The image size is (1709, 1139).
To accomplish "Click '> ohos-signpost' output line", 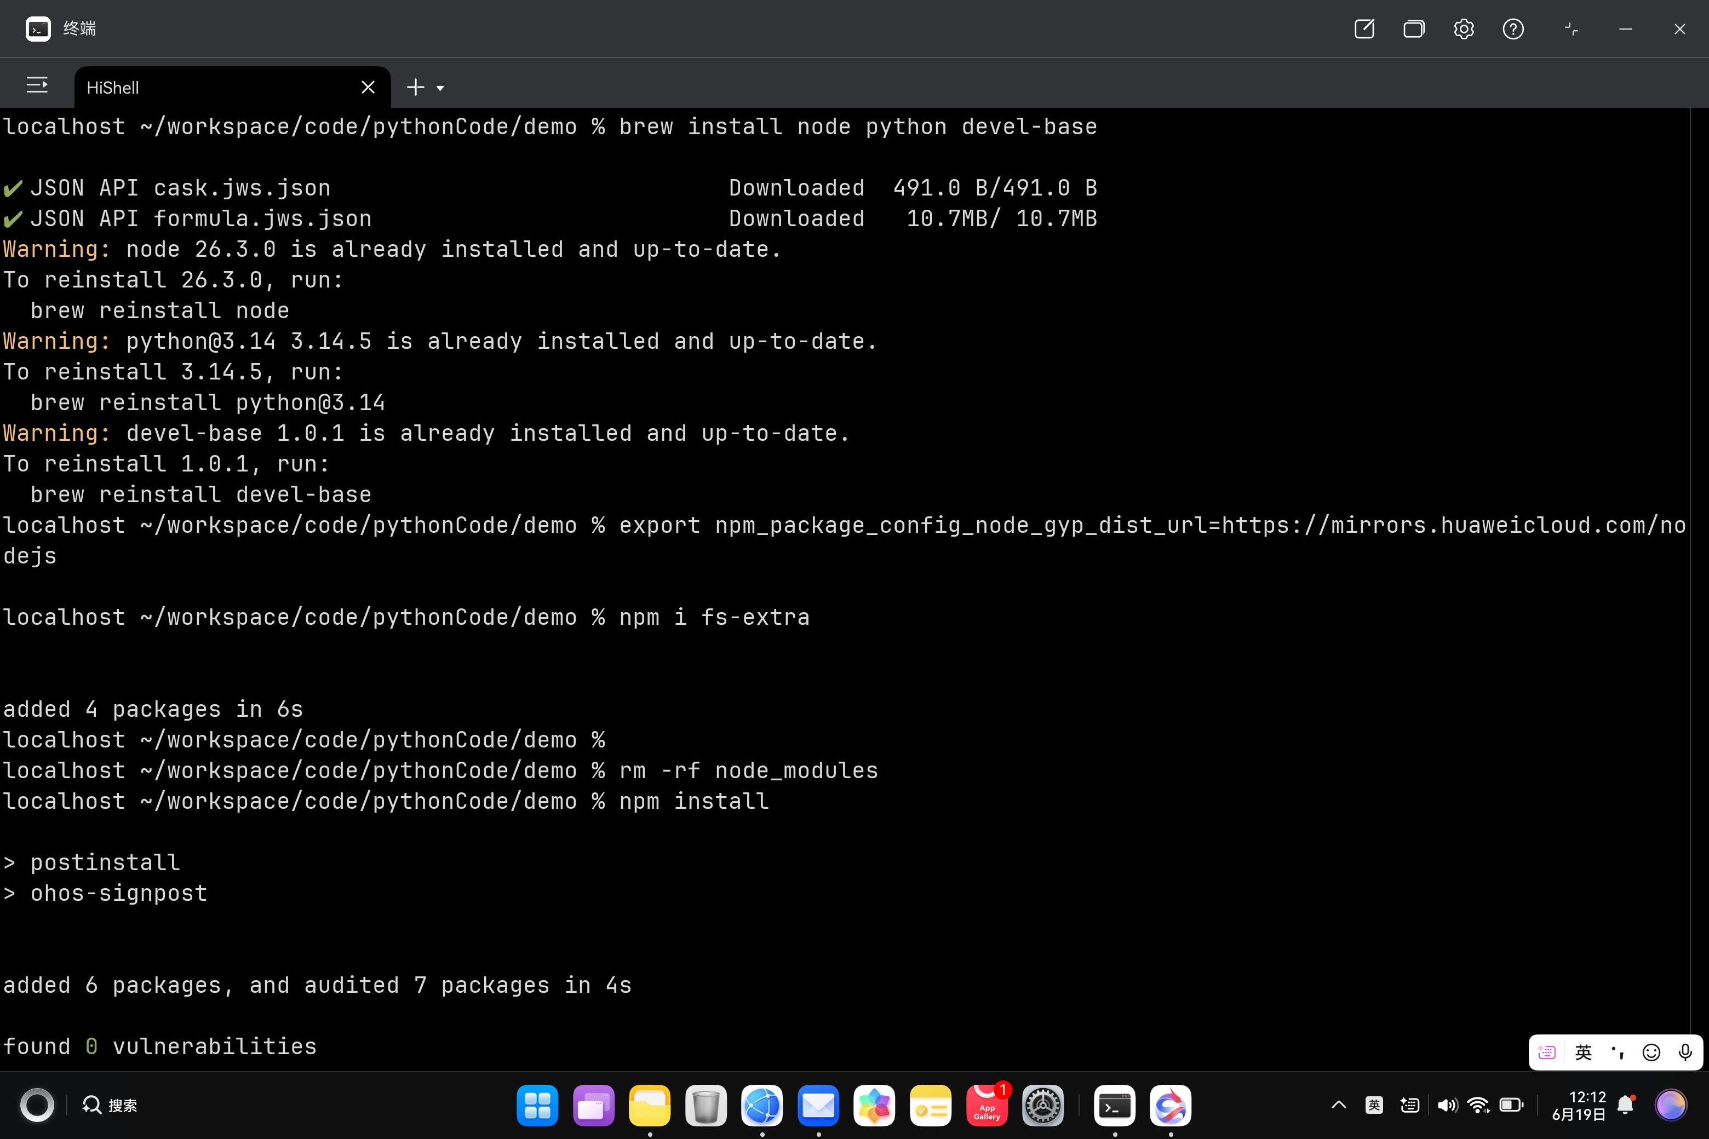I will 105,894.
